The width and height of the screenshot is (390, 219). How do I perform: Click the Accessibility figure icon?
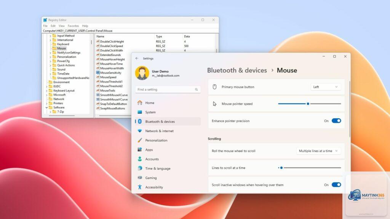click(140, 187)
